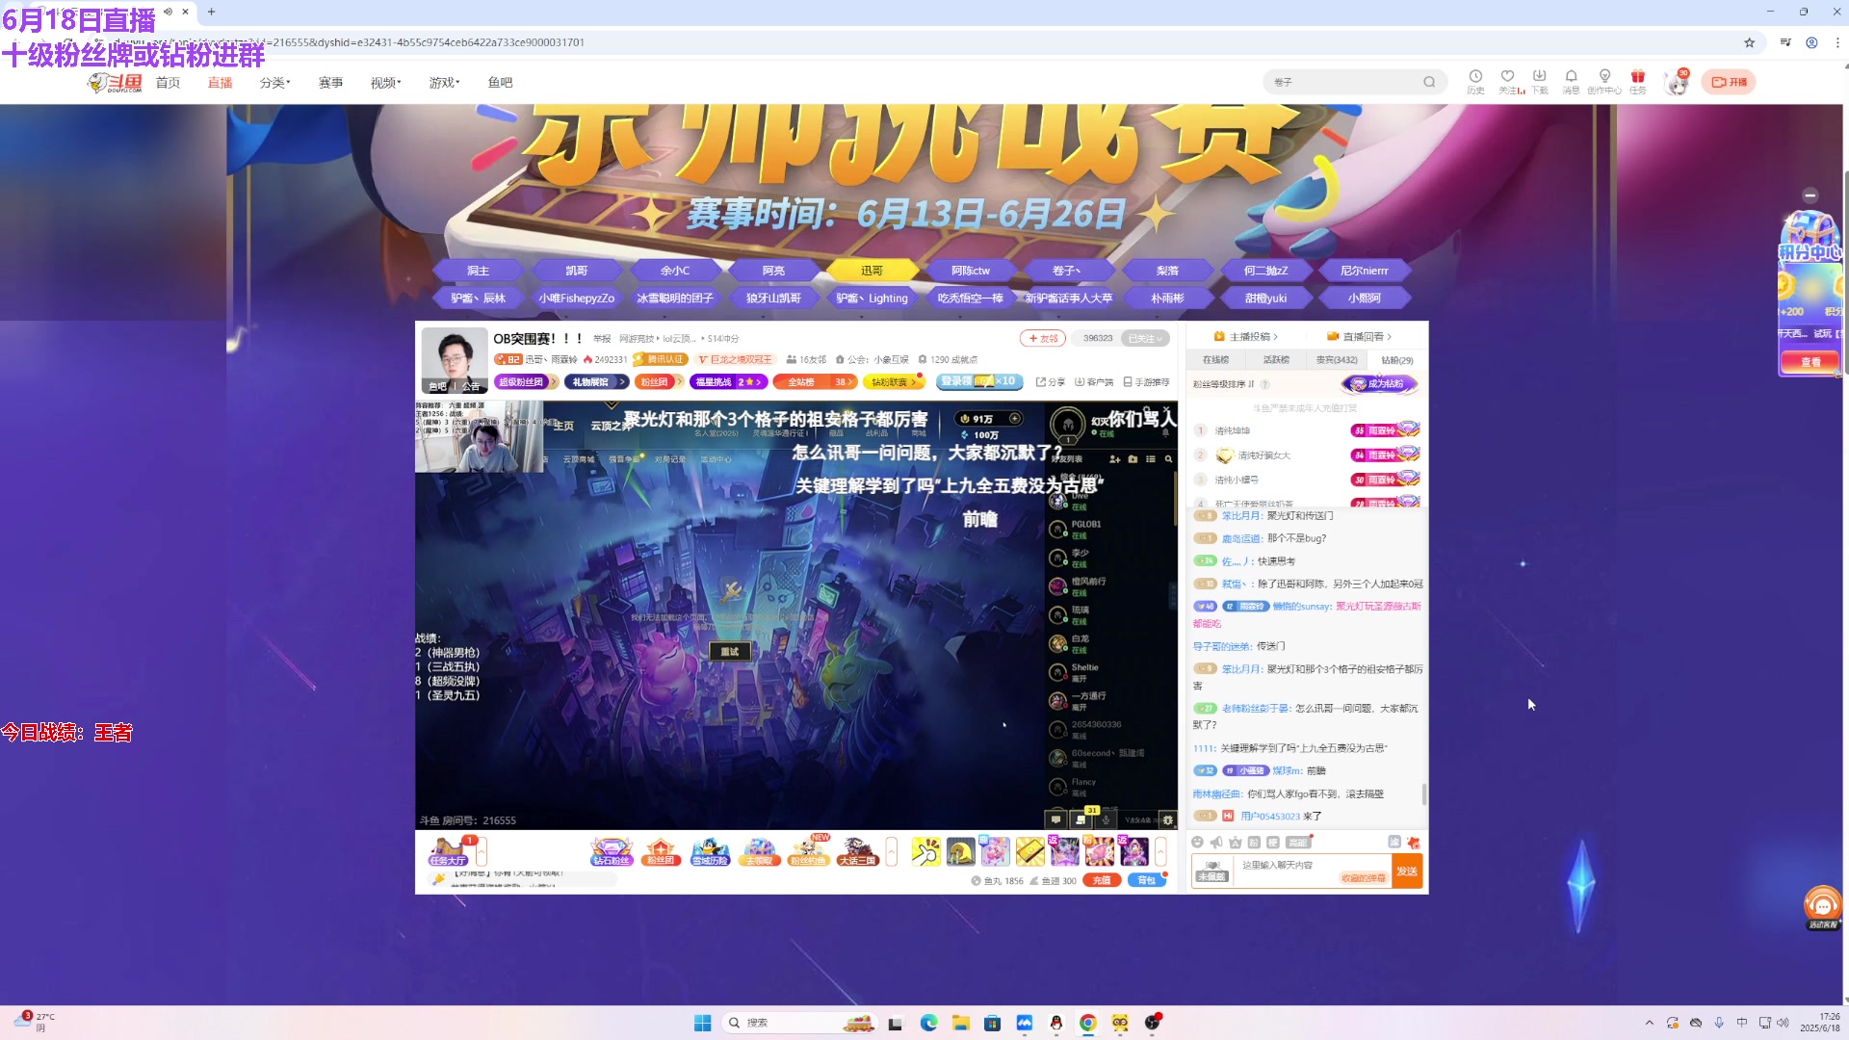Click the orange 开播 start streaming button
This screenshot has width=1849, height=1040.
point(1729,82)
